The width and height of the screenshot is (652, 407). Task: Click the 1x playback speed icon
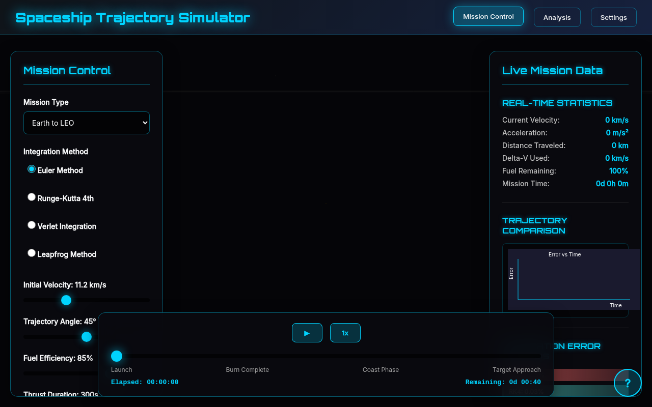tap(345, 333)
